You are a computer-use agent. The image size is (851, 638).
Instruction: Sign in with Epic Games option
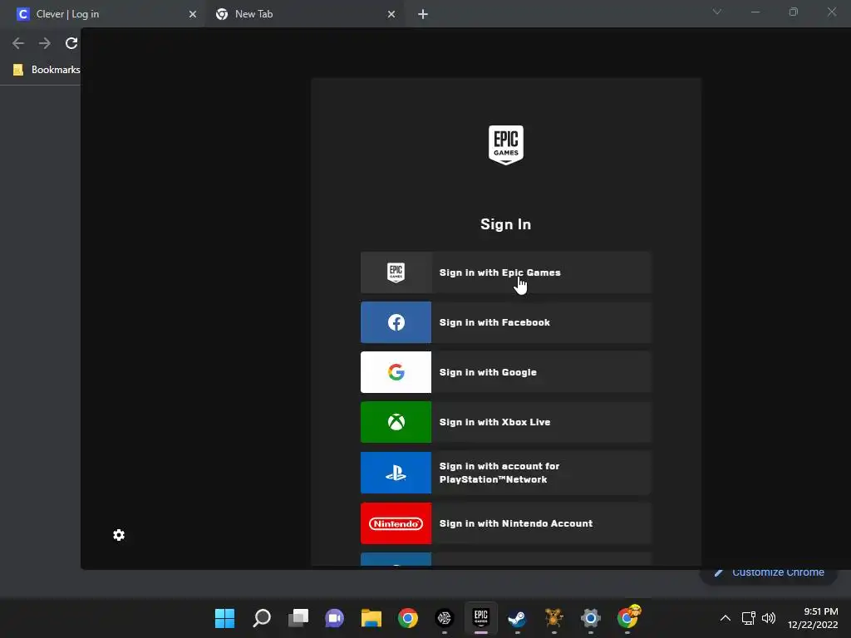click(x=505, y=272)
